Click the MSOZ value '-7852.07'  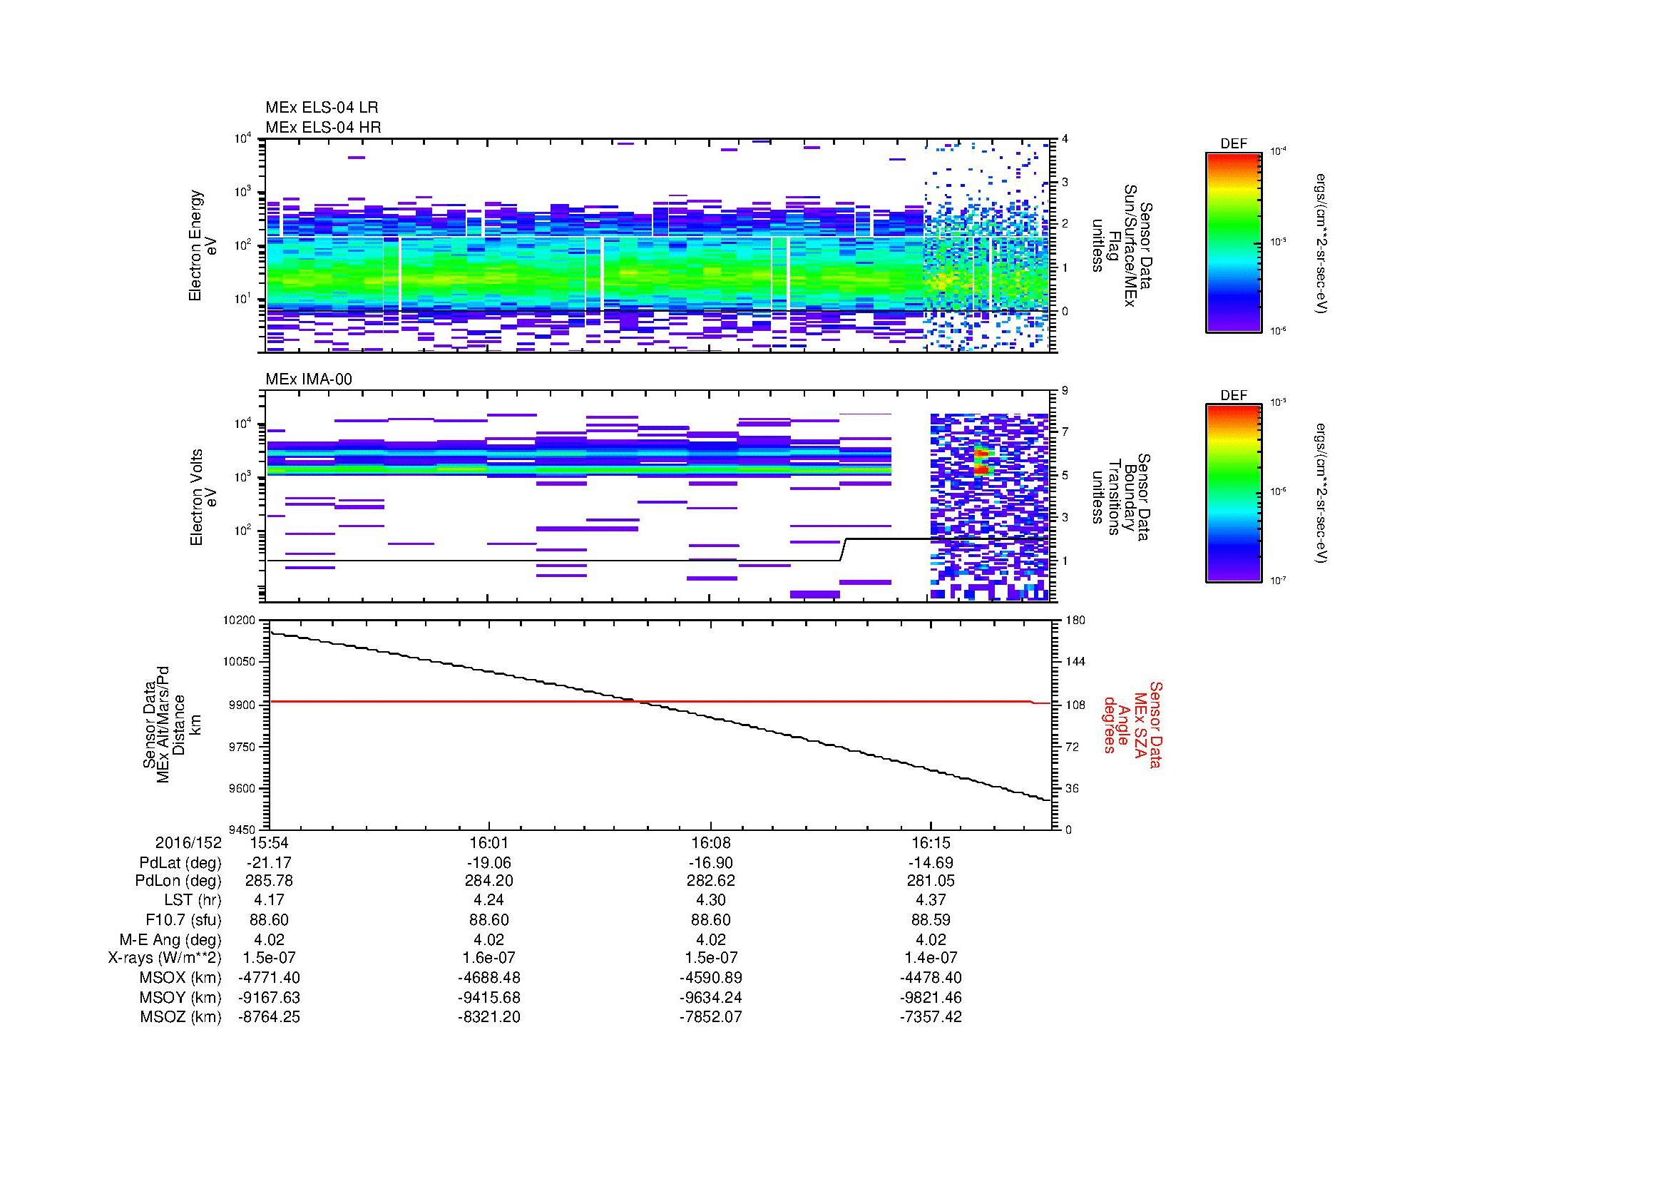click(x=710, y=1017)
